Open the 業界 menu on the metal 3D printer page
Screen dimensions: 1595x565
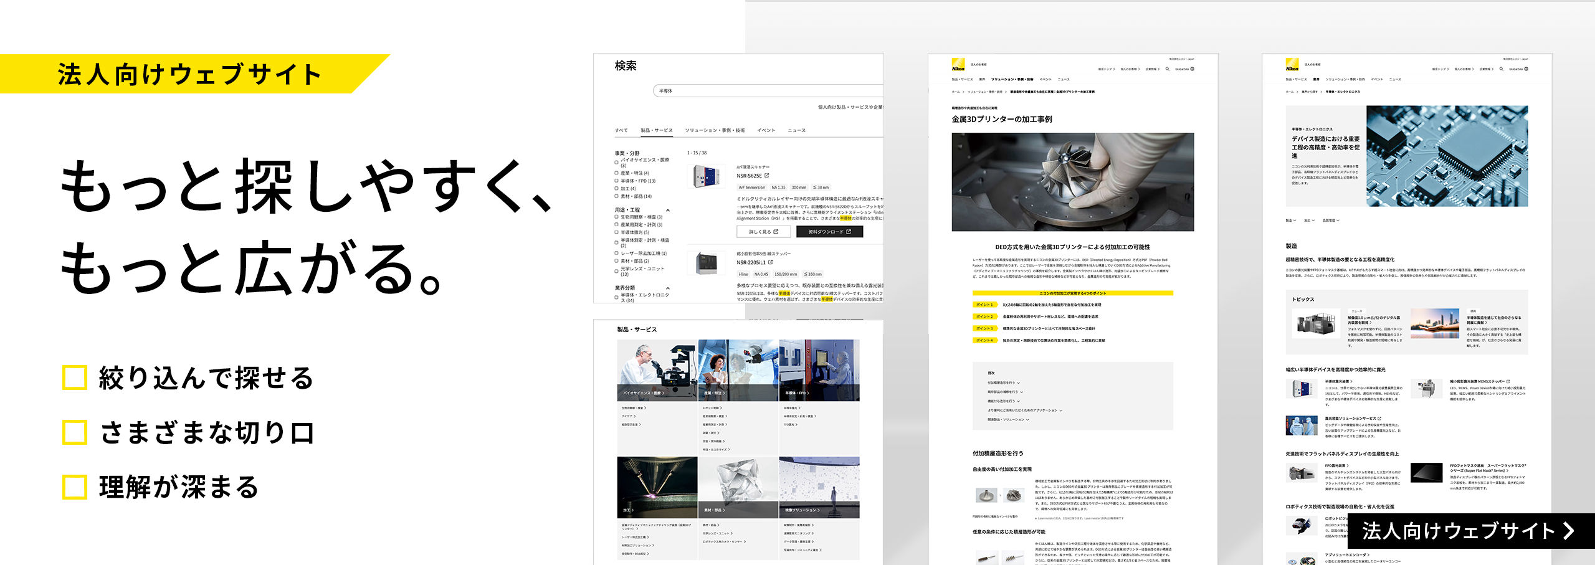[x=982, y=80]
